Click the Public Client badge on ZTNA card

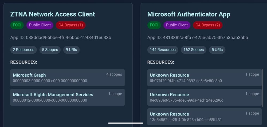(40, 25)
